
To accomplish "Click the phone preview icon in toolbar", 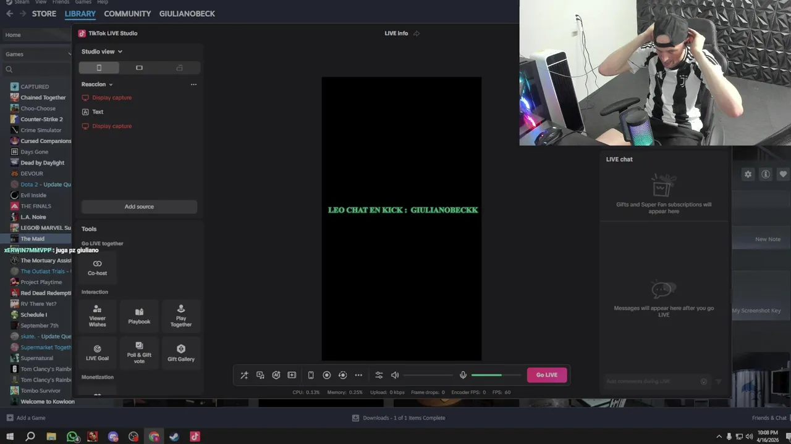I will tap(311, 375).
